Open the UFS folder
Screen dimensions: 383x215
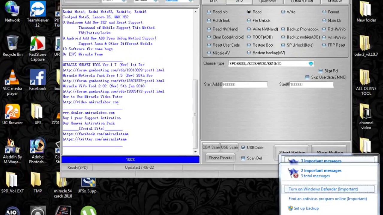38,114
